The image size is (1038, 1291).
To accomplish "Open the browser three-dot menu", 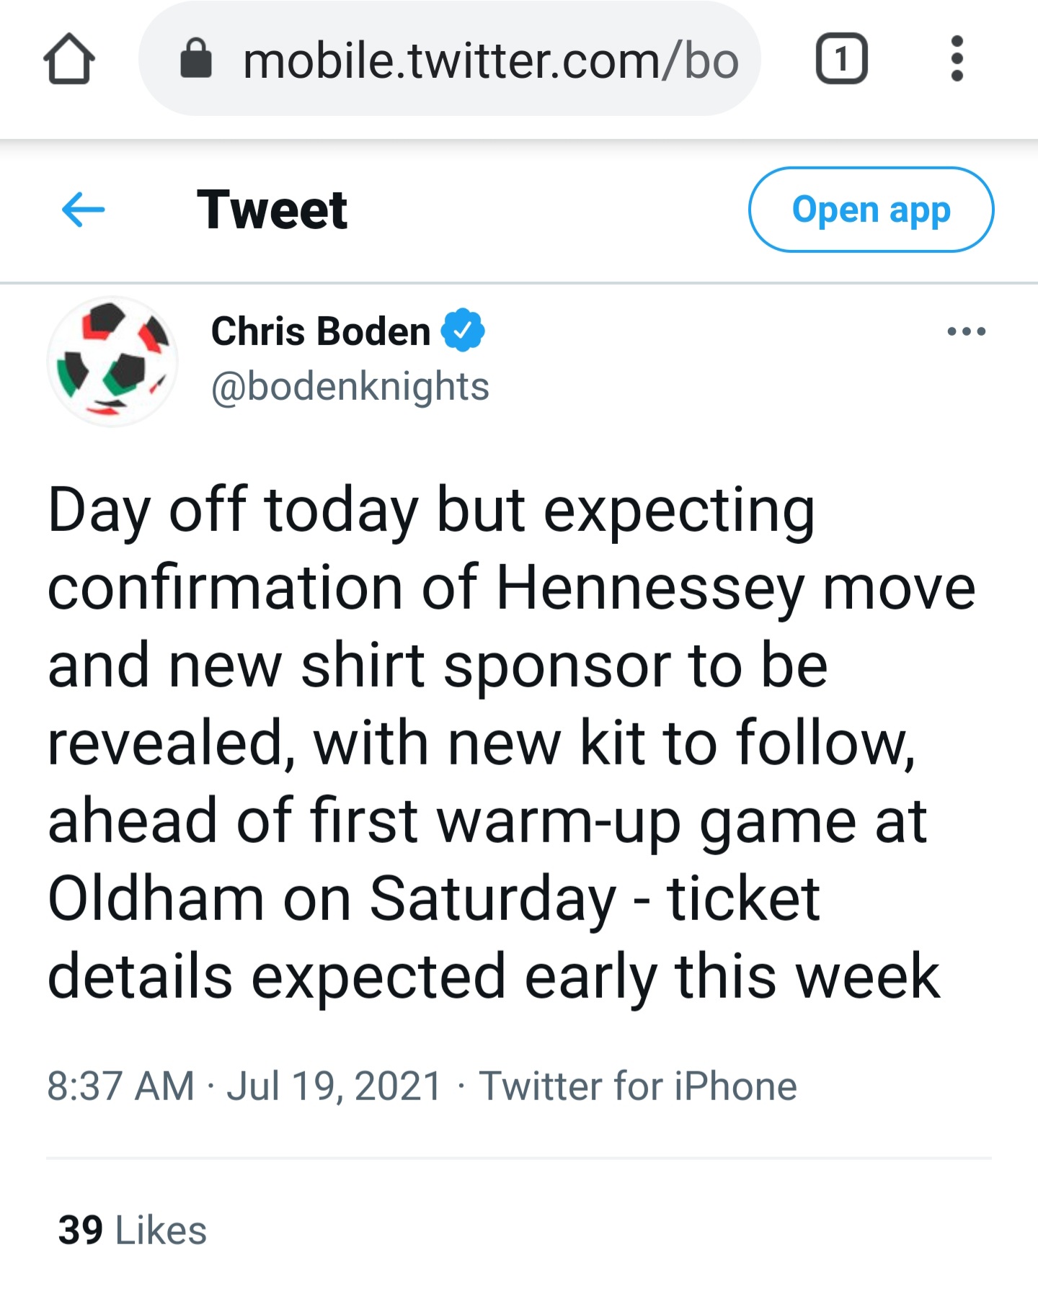I will click(x=957, y=58).
